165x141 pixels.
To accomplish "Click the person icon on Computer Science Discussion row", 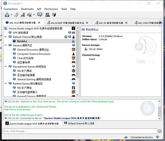I will pyautogui.click(x=74, y=54).
